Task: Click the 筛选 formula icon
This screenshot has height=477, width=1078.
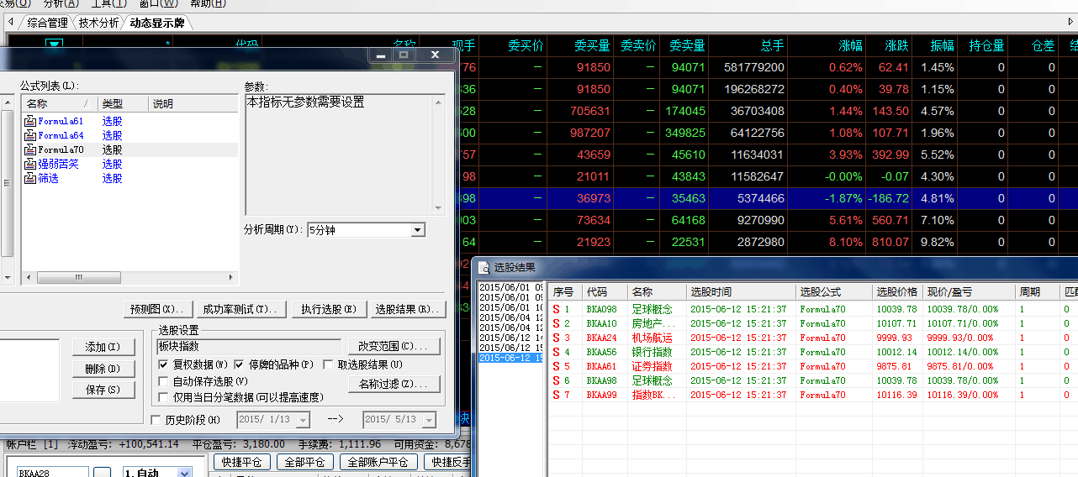Action: (x=30, y=179)
